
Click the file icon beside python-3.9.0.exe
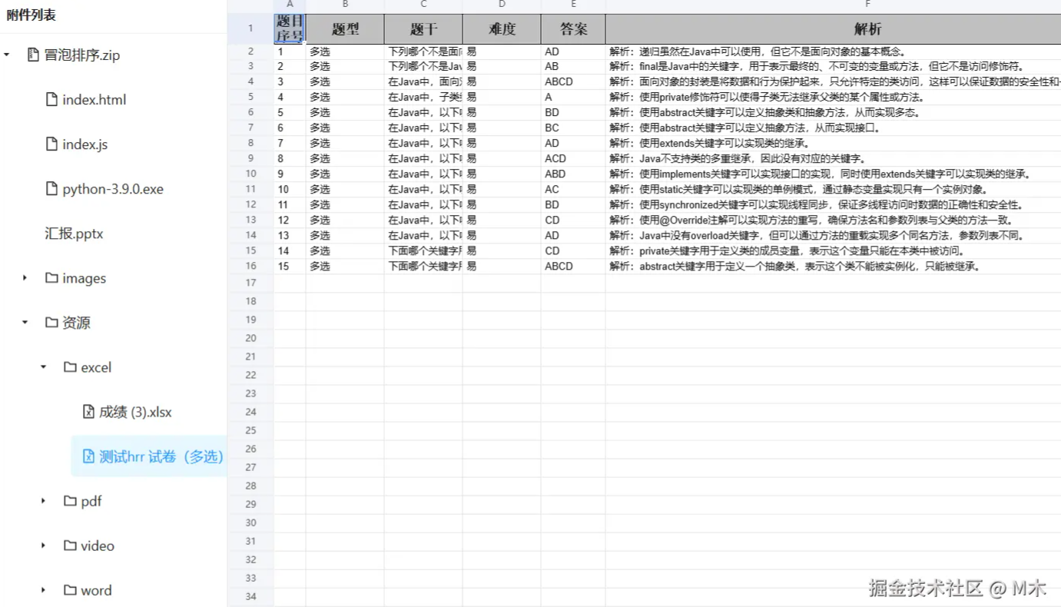51,189
